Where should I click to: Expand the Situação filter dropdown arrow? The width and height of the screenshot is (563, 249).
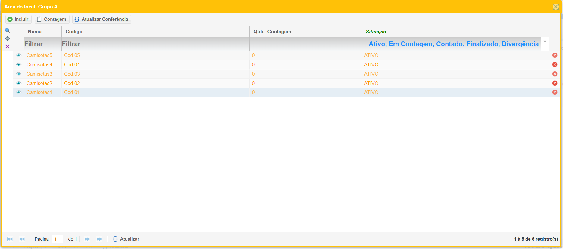tap(545, 41)
